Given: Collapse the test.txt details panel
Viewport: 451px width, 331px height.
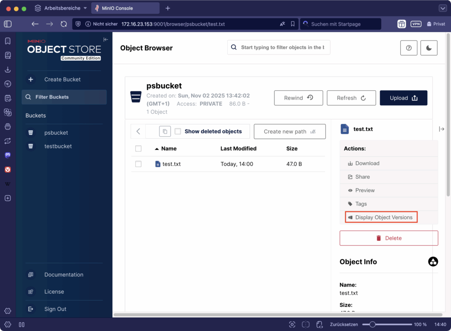Looking at the screenshot, I should pyautogui.click(x=442, y=129).
